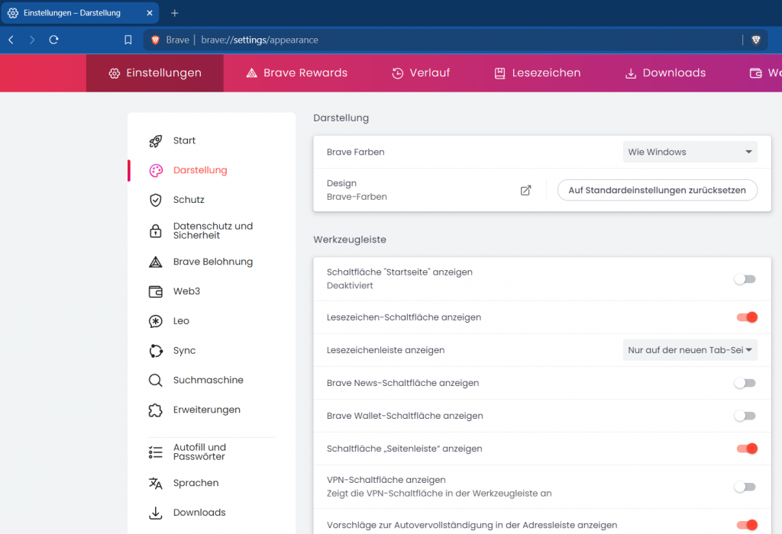Viewport: 782px width, 534px height.
Task: Open Verlauf in the top navigation bar
Action: click(421, 73)
